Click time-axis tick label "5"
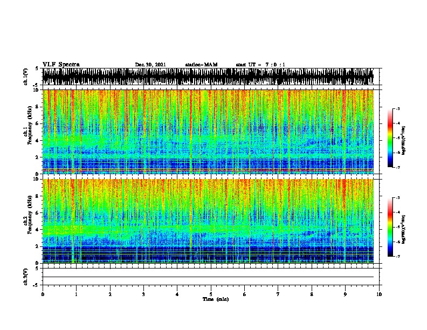Viewport: 427px width, 330px height. [x=211, y=294]
